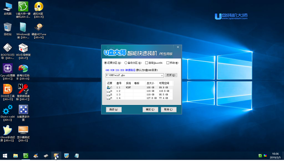Open the BOOTICE引导 desktop icon
Image resolution: width=284 pixels, height=163 pixels.
(x=8, y=51)
